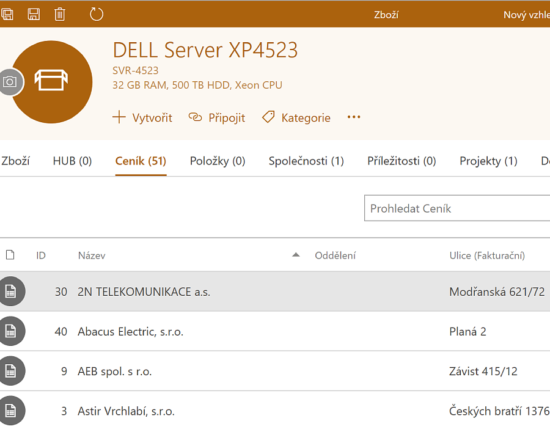Click the camera photo upload icon
Viewport: 550px width, 429px height.
click(10, 82)
